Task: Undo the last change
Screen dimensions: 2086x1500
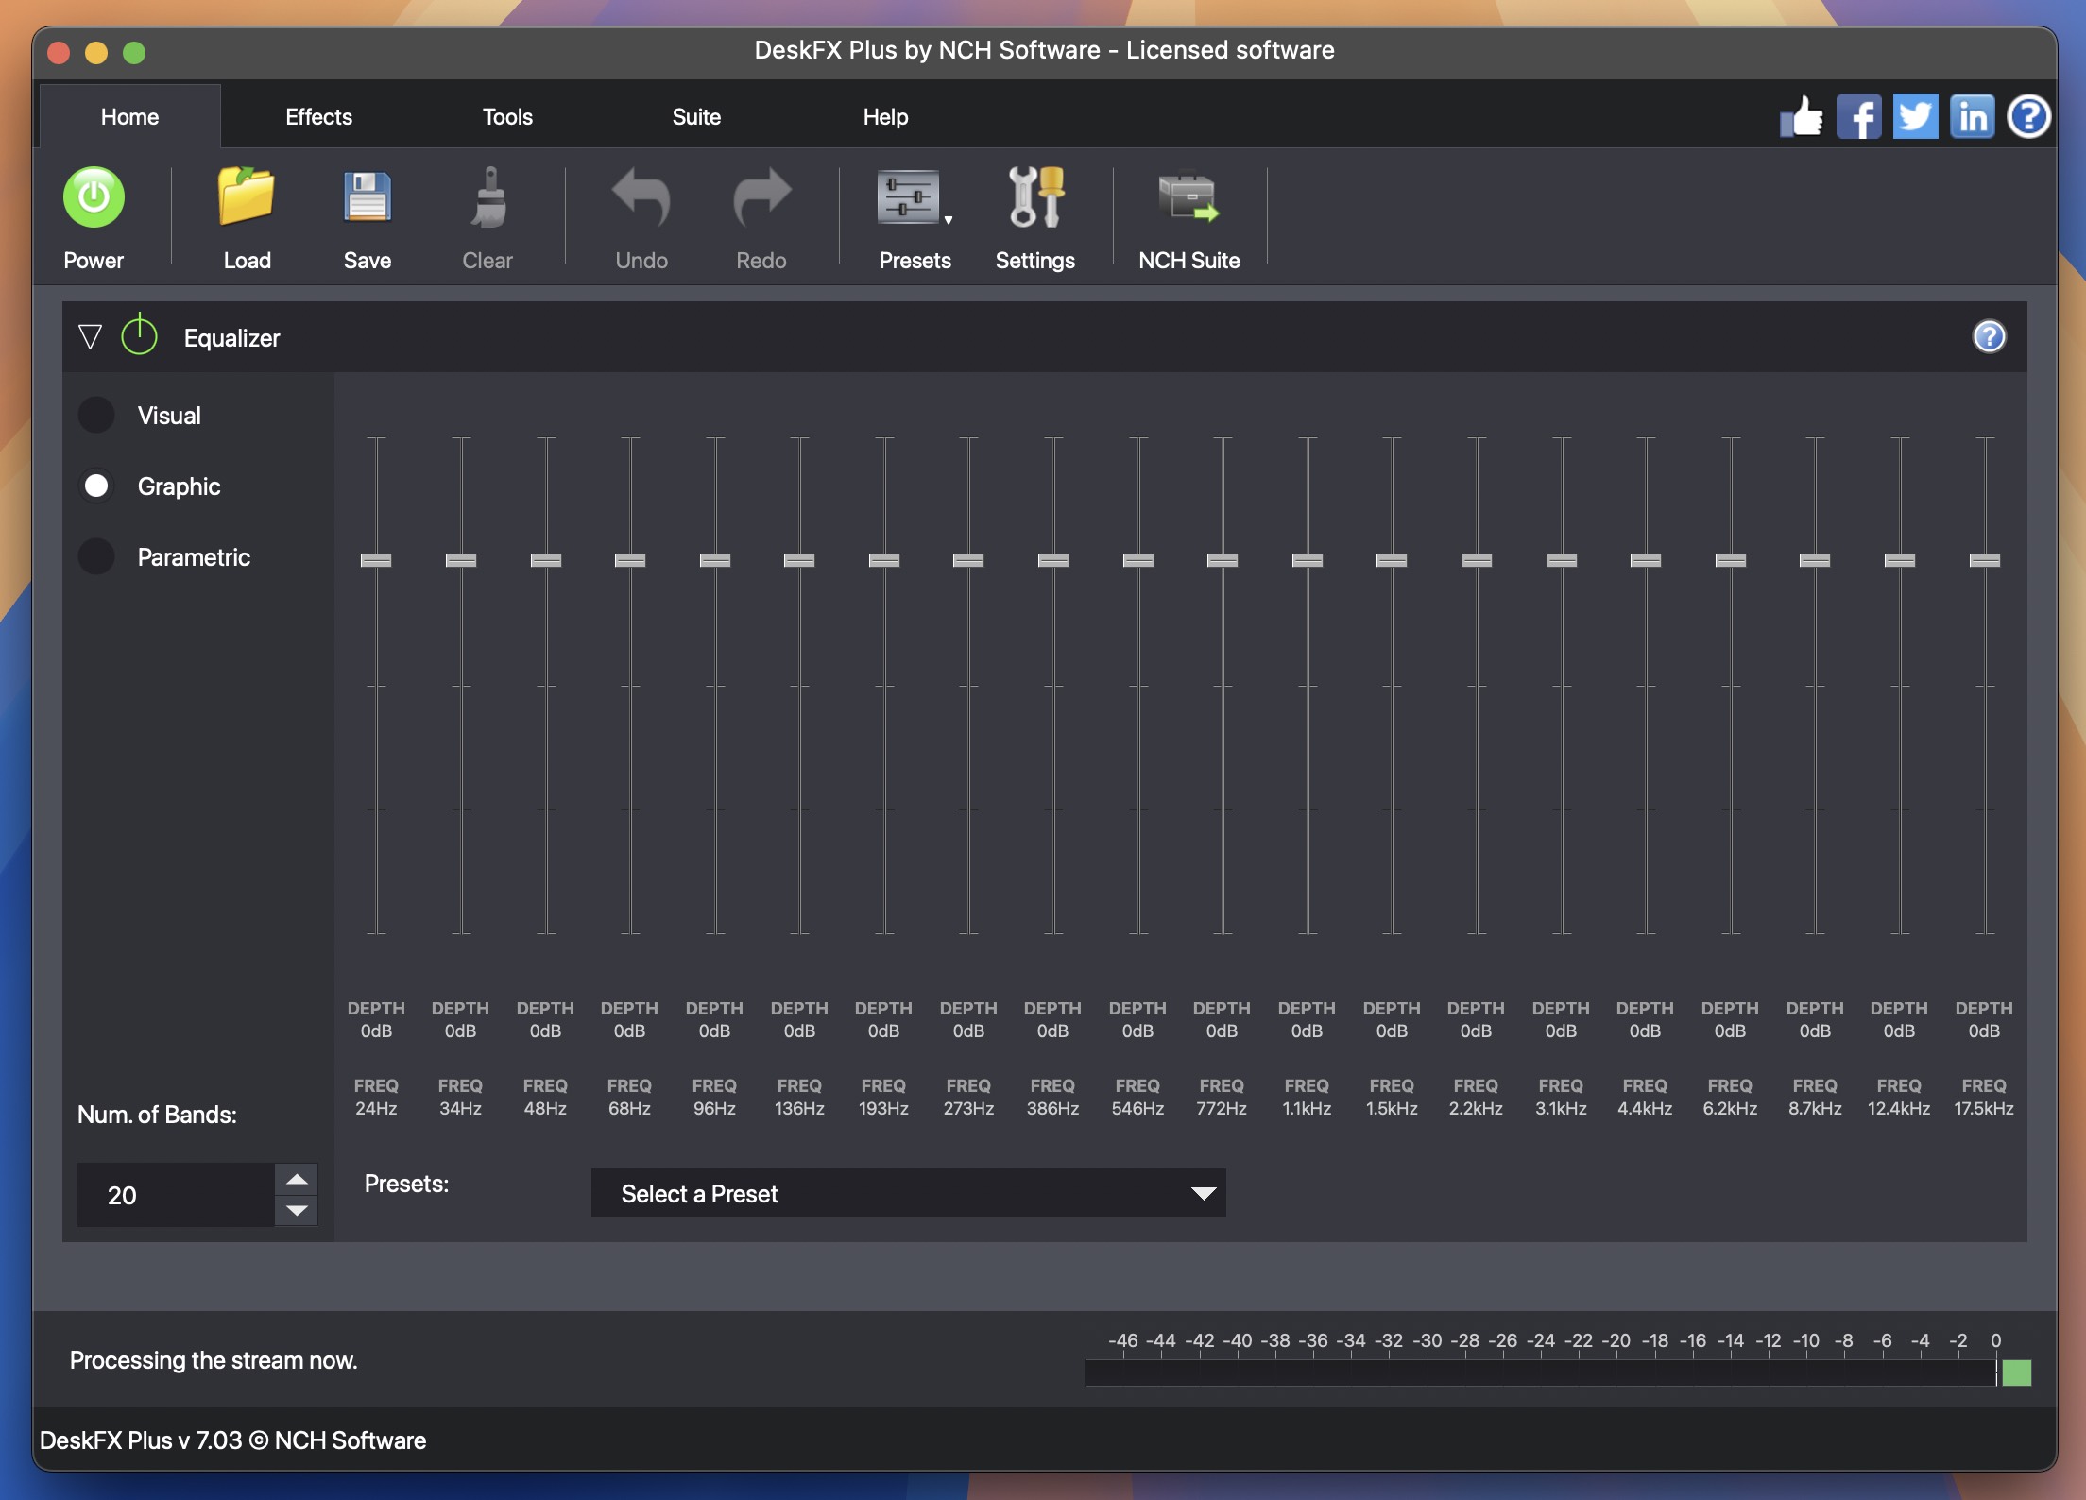Action: [x=640, y=196]
